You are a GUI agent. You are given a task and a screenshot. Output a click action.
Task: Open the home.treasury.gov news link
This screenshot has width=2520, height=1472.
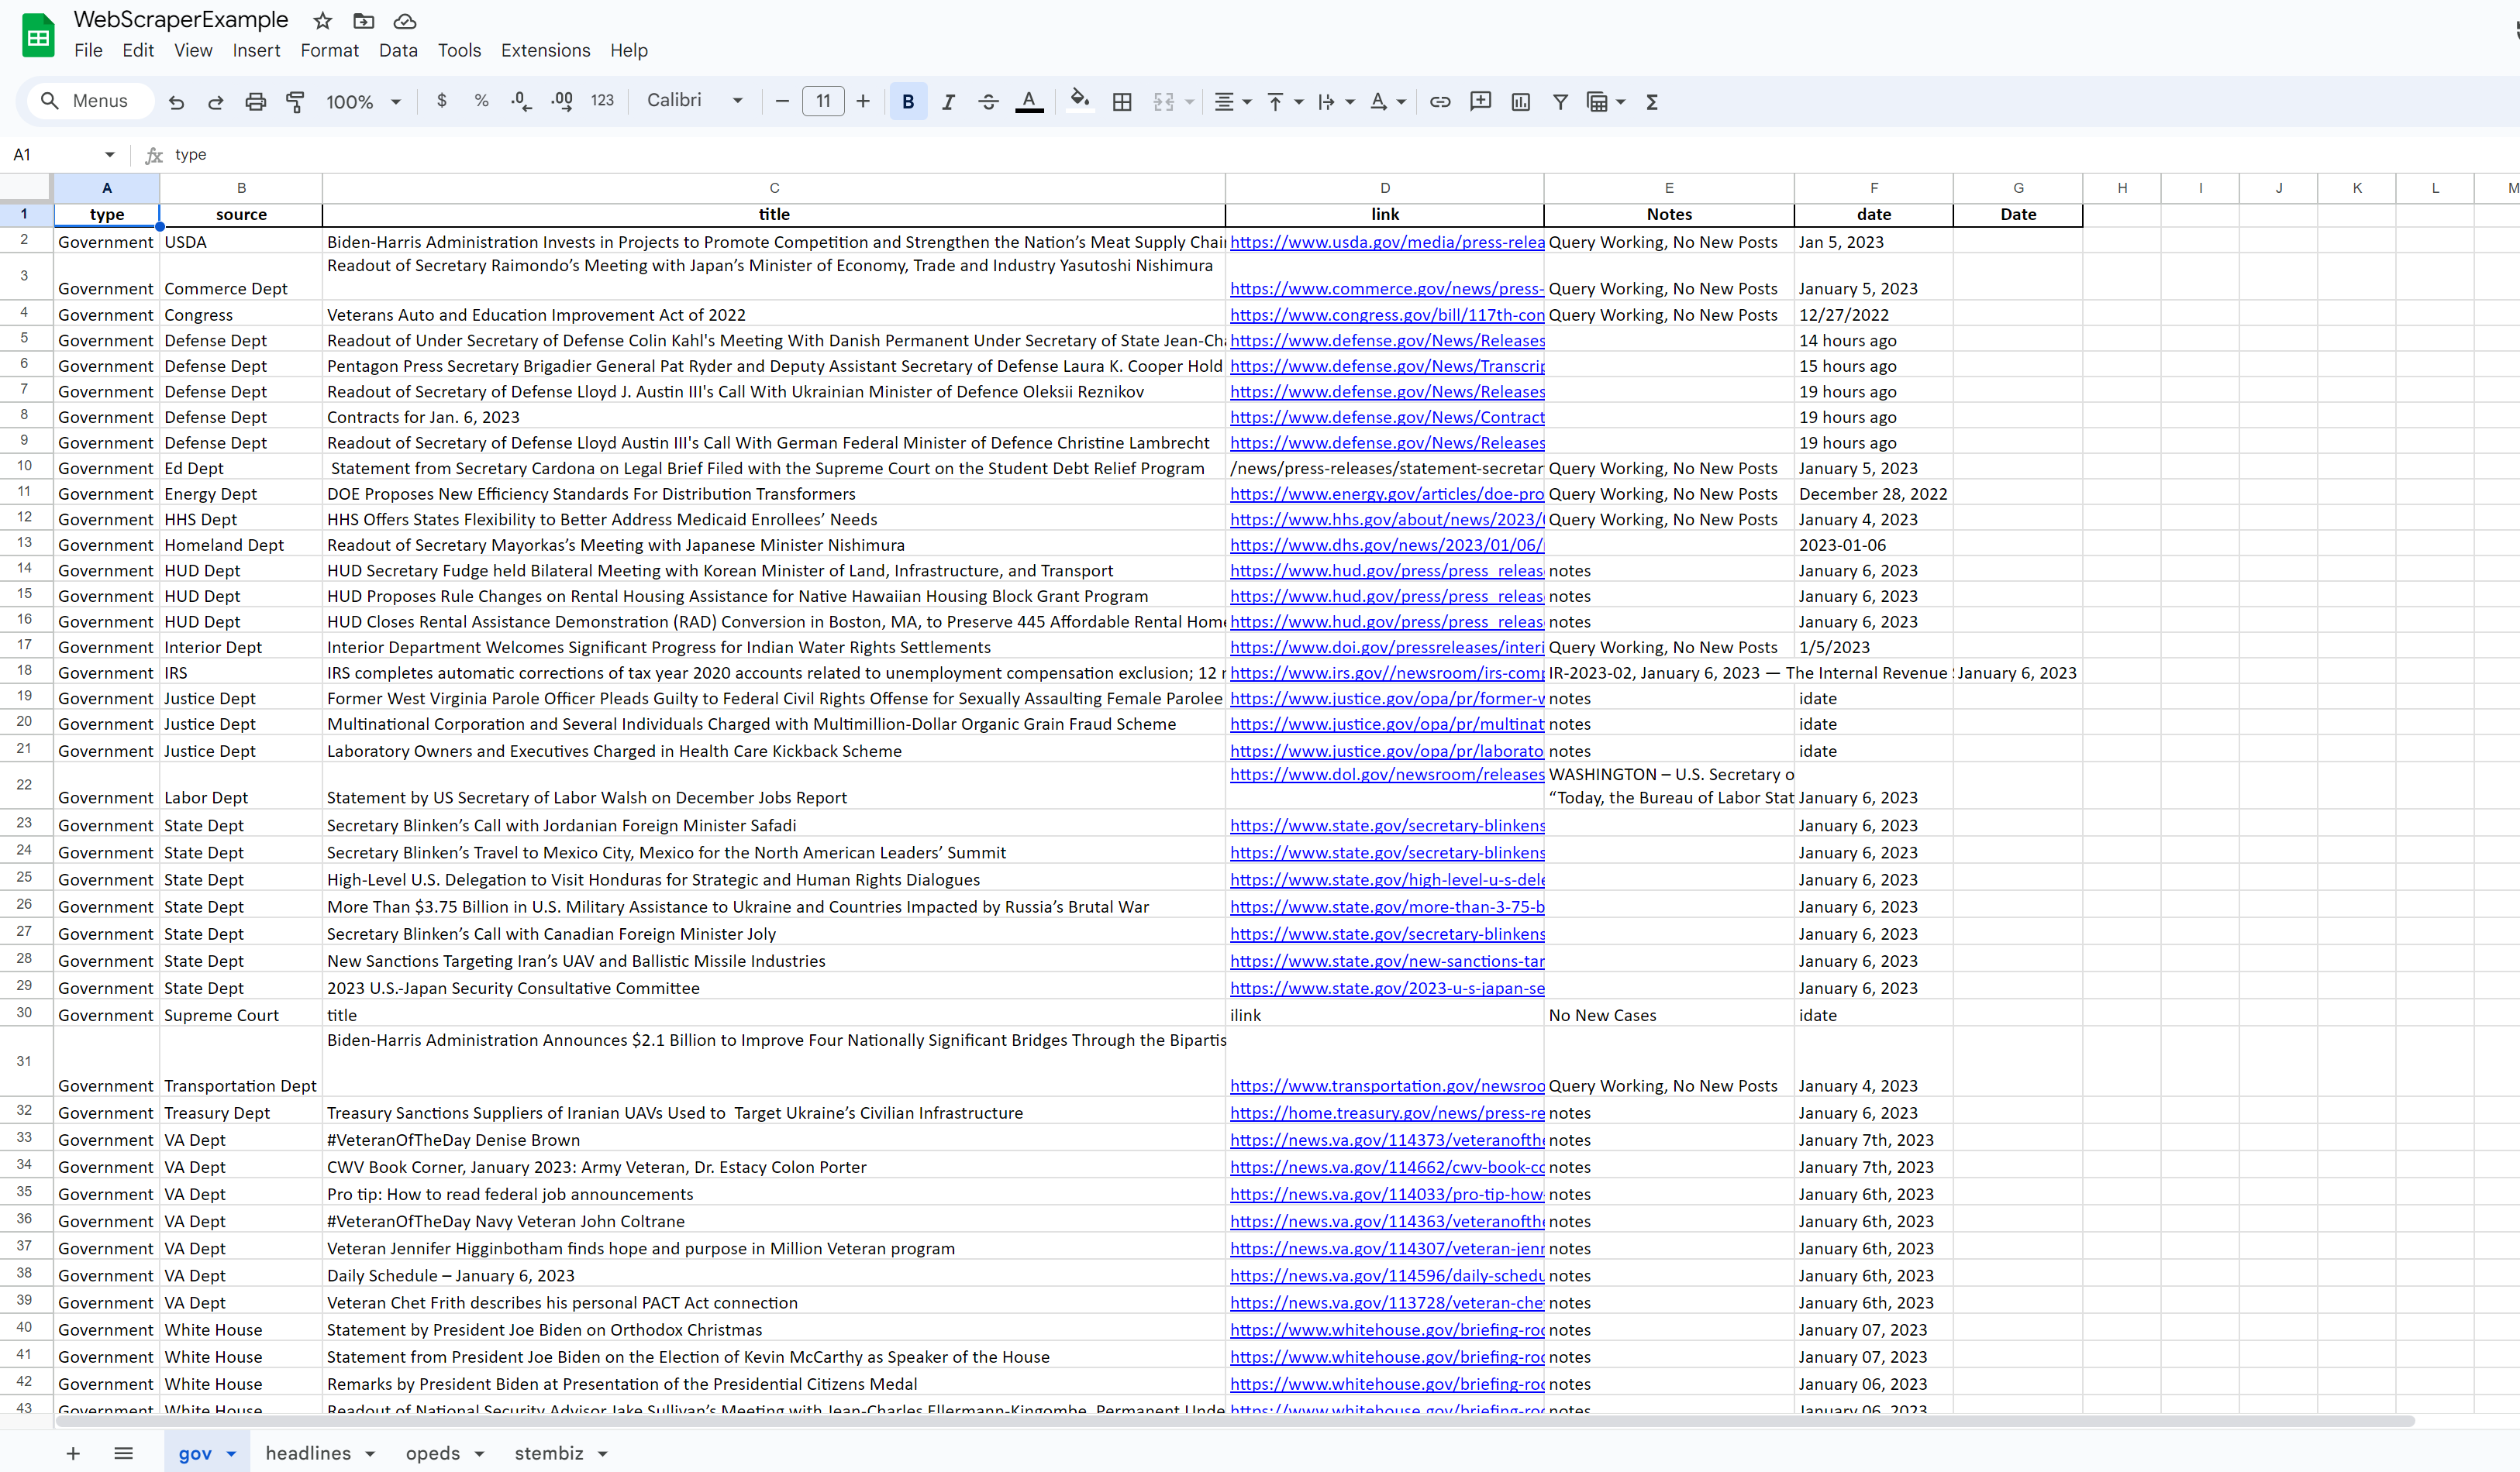1387,1113
